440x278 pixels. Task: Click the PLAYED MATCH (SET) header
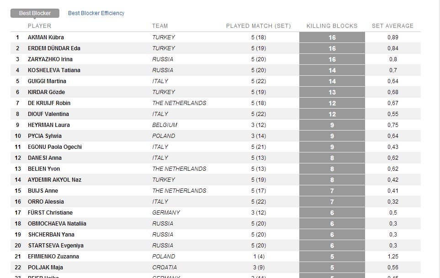point(259,26)
